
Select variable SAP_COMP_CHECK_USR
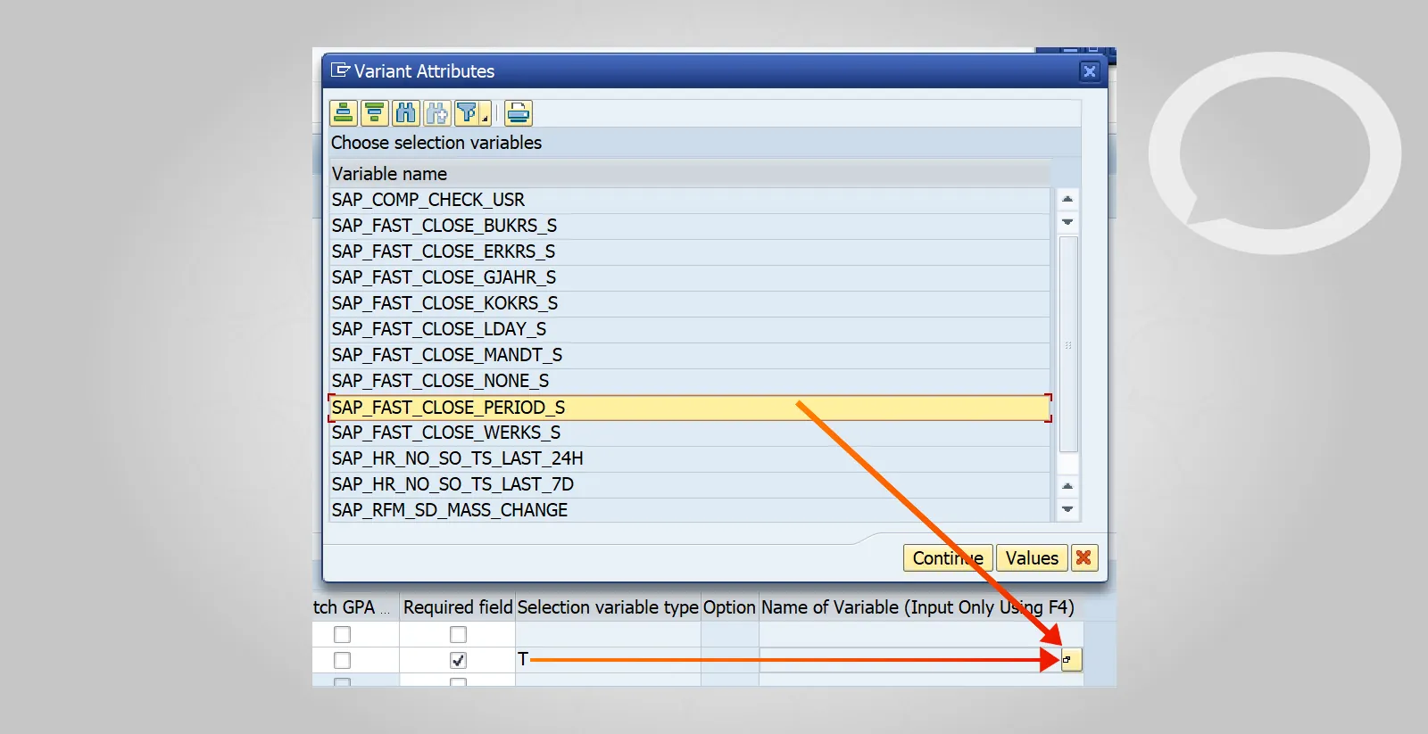coord(690,200)
